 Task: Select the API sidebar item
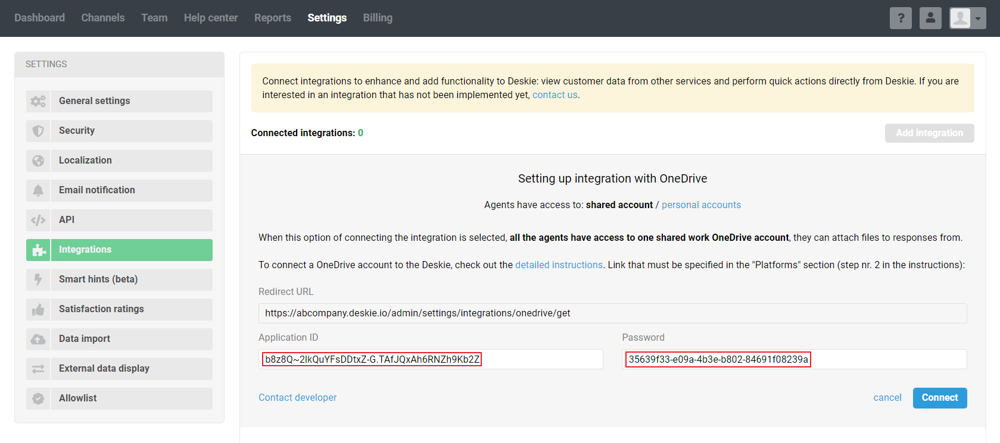(x=119, y=220)
